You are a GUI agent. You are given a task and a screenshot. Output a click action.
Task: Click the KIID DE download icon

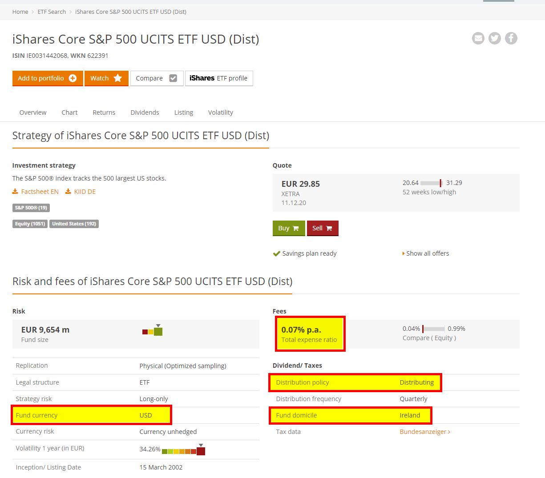click(x=68, y=192)
